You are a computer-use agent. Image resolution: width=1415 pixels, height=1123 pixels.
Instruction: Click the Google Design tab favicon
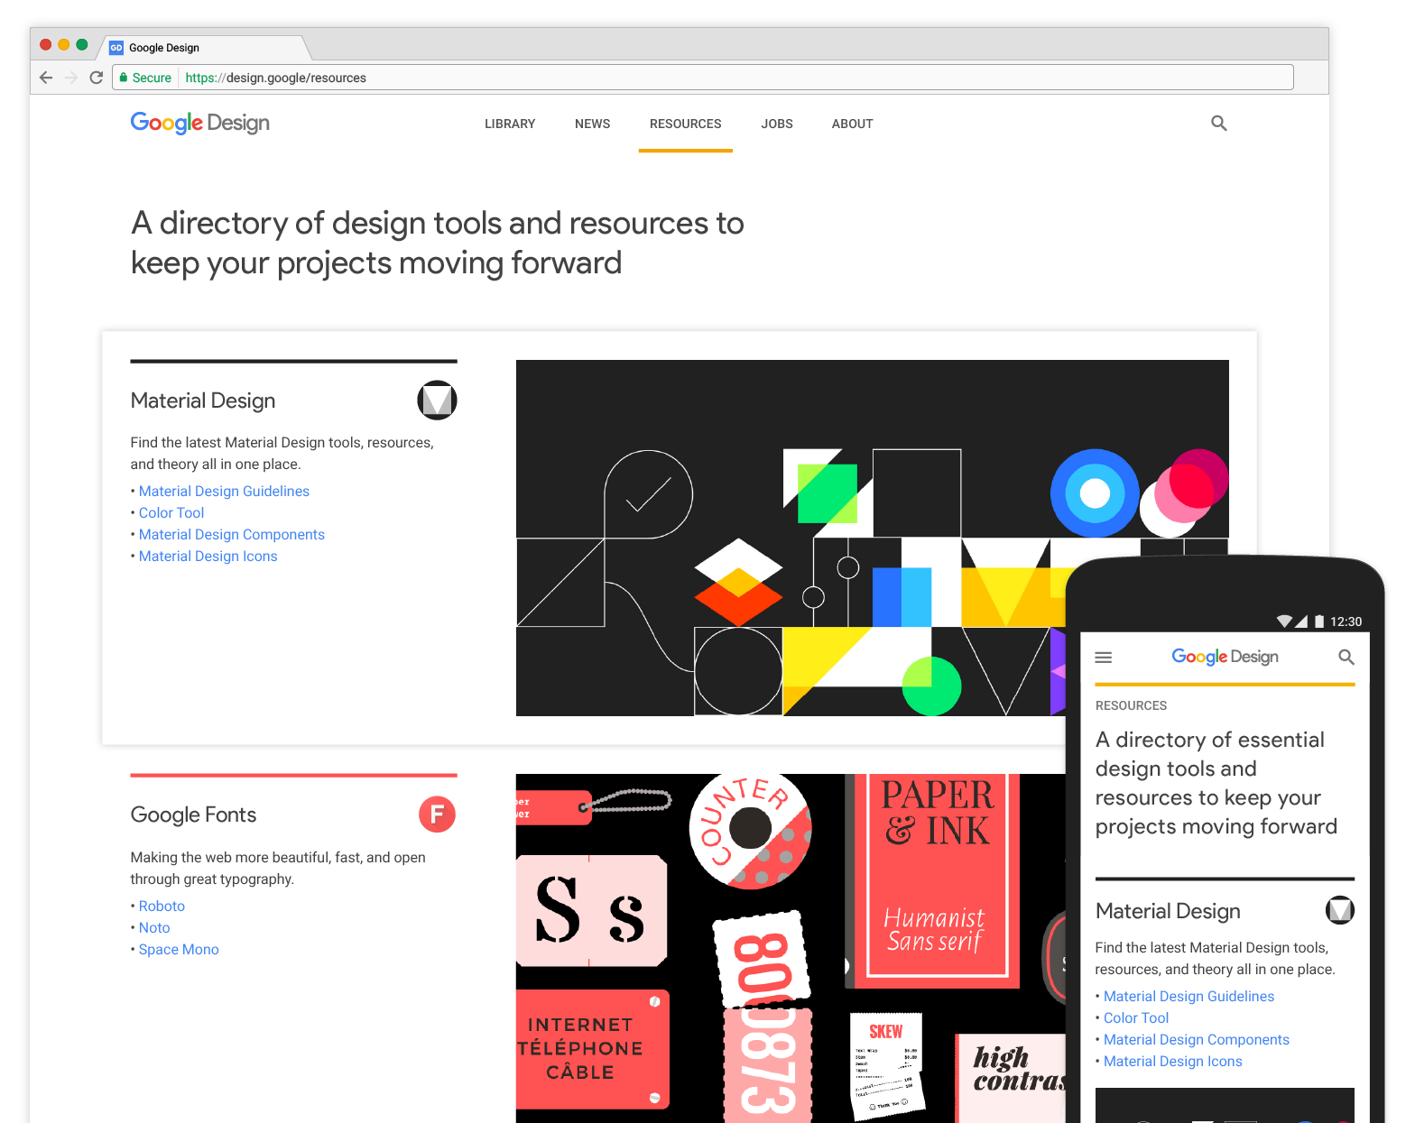click(116, 48)
